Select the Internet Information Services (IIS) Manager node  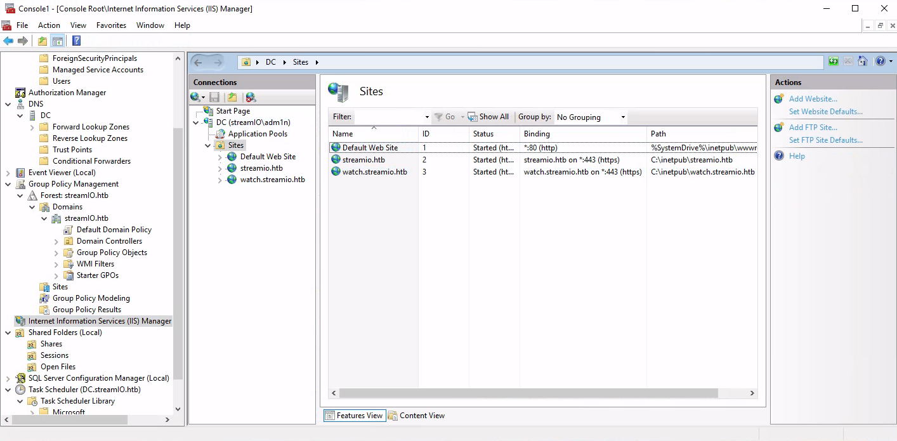pyautogui.click(x=100, y=321)
